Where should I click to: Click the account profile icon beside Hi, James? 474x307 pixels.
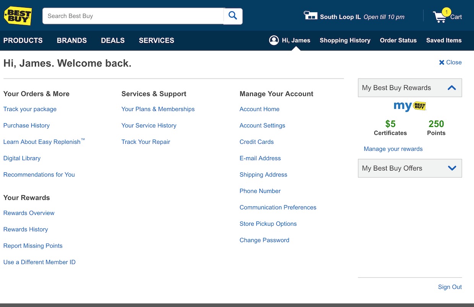click(274, 40)
